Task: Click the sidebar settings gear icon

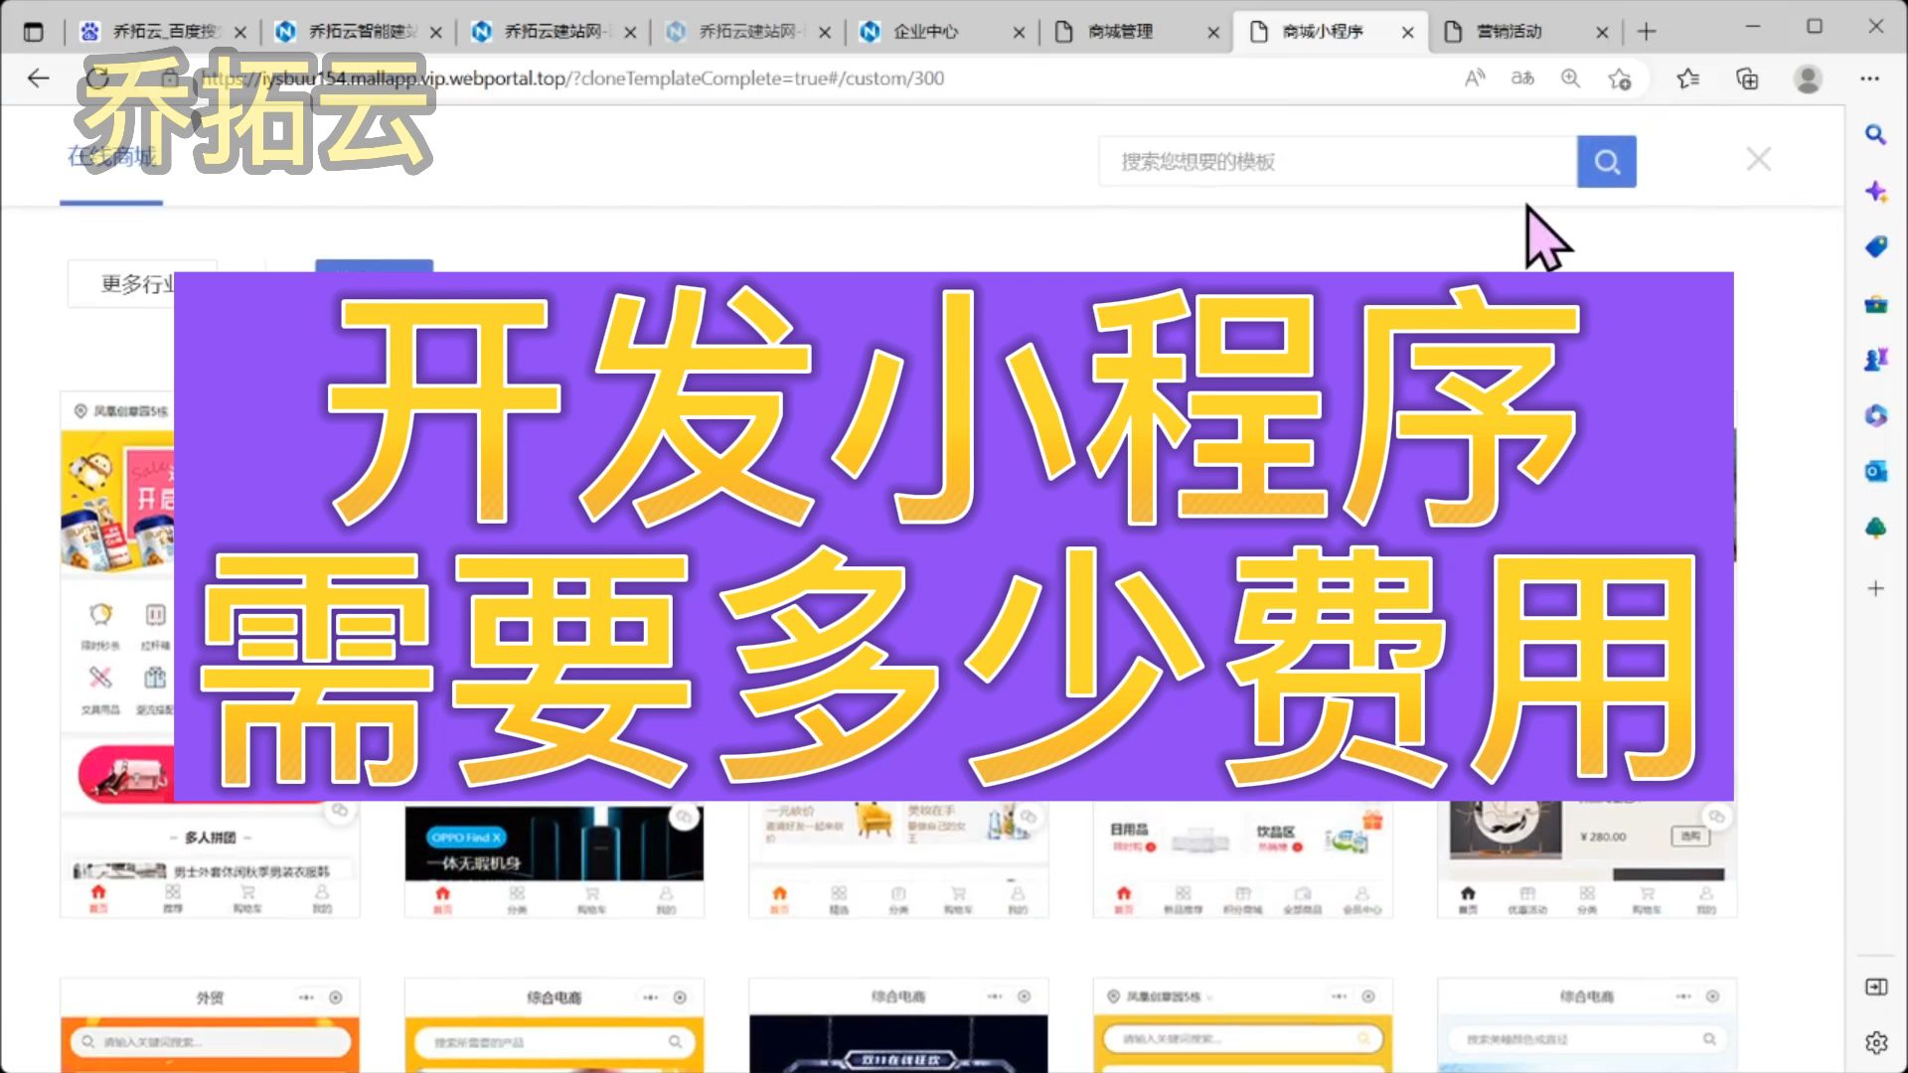Action: pos(1876,1042)
